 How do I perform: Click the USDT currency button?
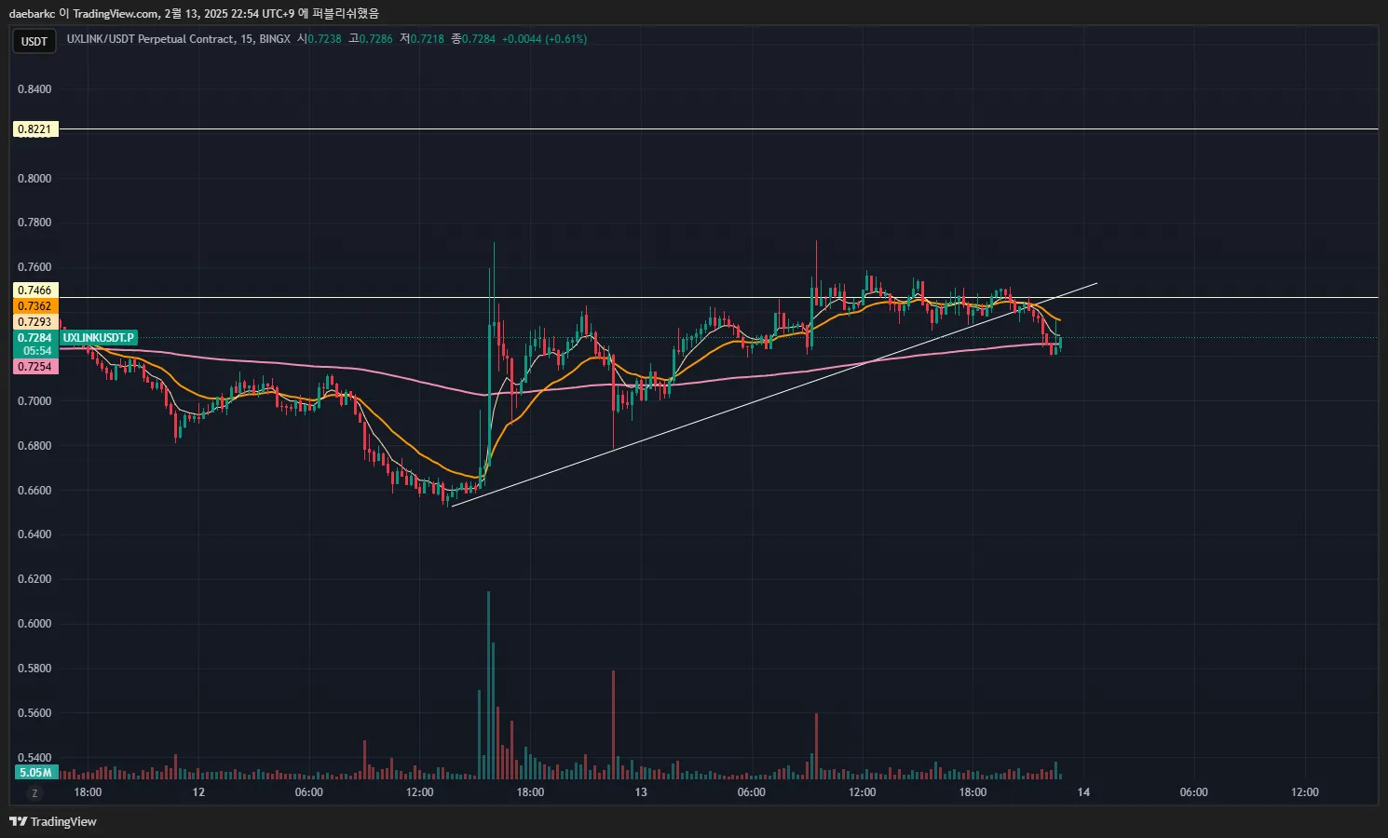point(34,41)
